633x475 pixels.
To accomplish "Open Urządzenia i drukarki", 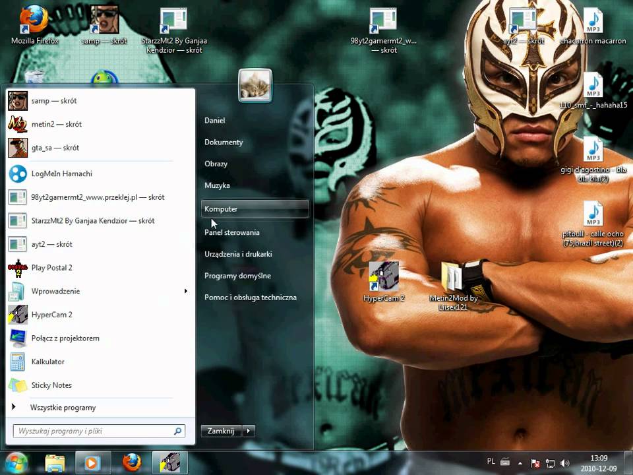I will tap(255, 254).
